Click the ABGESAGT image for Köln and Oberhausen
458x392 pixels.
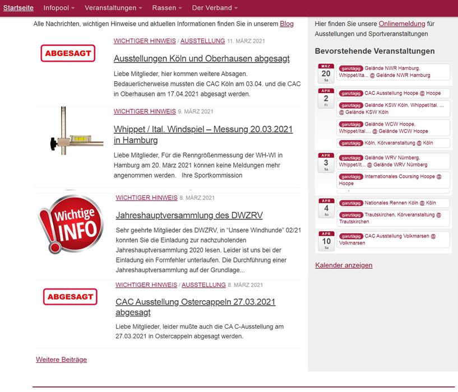(x=68, y=53)
